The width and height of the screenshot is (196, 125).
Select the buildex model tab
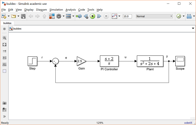(7, 23)
